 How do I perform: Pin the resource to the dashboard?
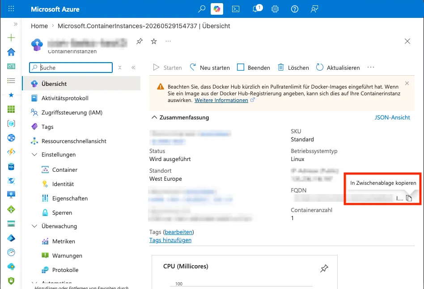coord(139,41)
